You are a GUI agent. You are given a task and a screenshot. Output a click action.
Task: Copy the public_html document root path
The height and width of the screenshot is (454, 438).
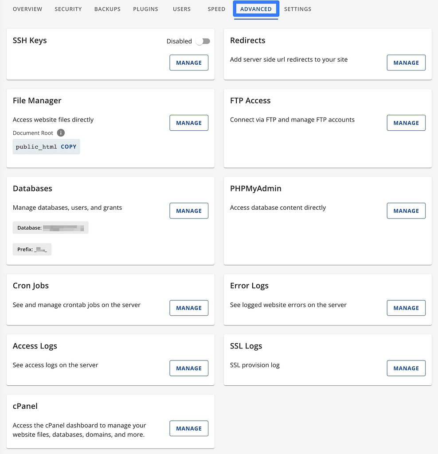[69, 146]
